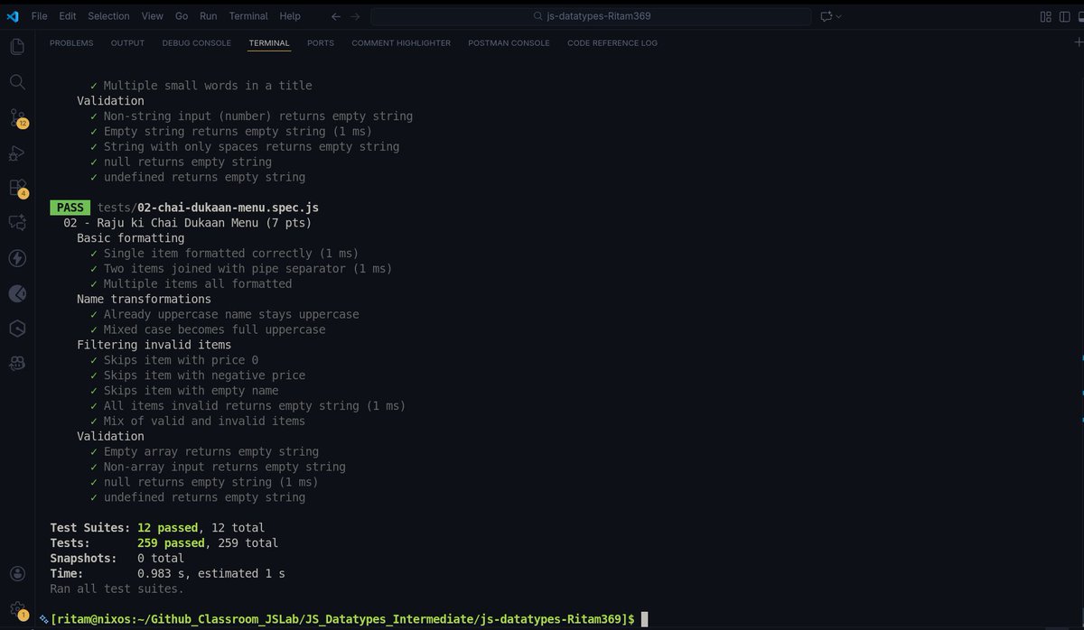The width and height of the screenshot is (1084, 630).
Task: Open the CODE REFERENCE LOG tab
Action: click(612, 42)
